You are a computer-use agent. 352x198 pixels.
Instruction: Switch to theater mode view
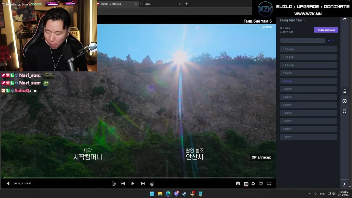261,183
